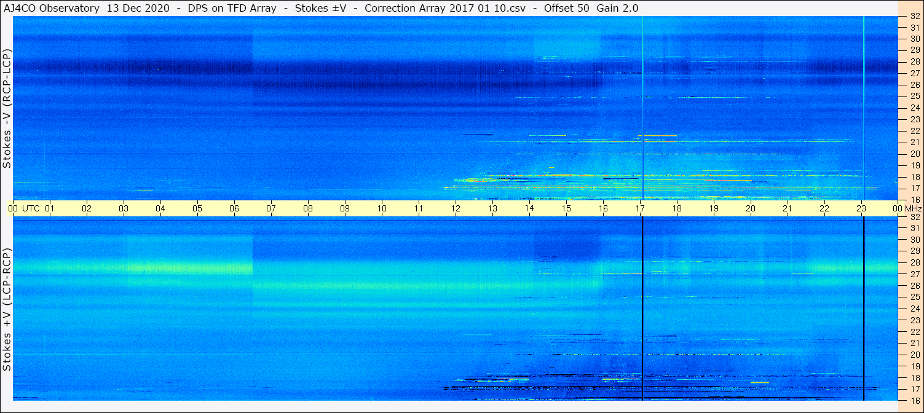Click the black vertical line near 23 UTC, lower panel
Image resolution: width=924 pixels, height=413 pixels.
pyautogui.click(x=864, y=309)
